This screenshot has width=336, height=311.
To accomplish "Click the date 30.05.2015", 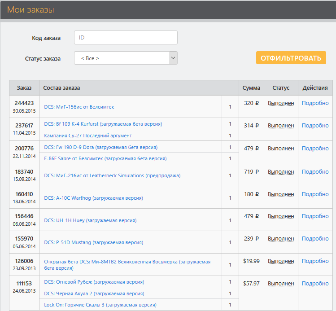I will (x=24, y=111).
